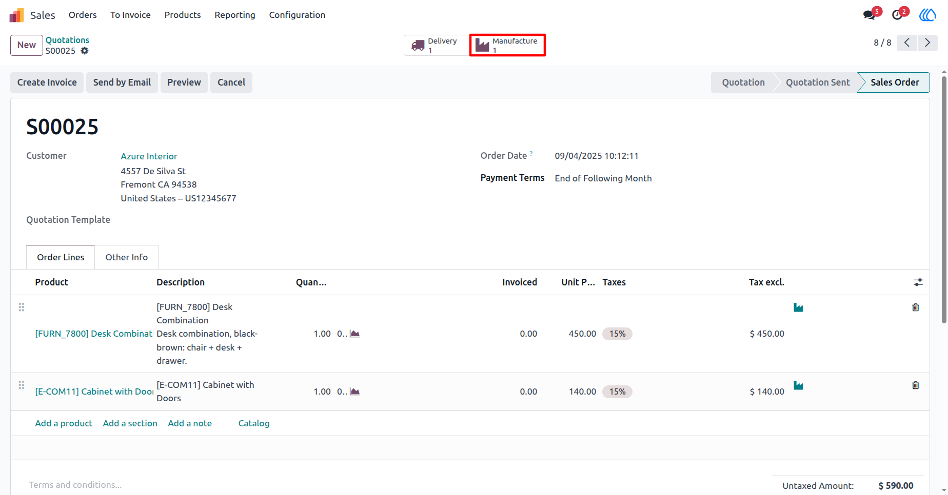Open the Payment Terms End of Following Month field
The width and height of the screenshot is (948, 495).
[x=603, y=178]
